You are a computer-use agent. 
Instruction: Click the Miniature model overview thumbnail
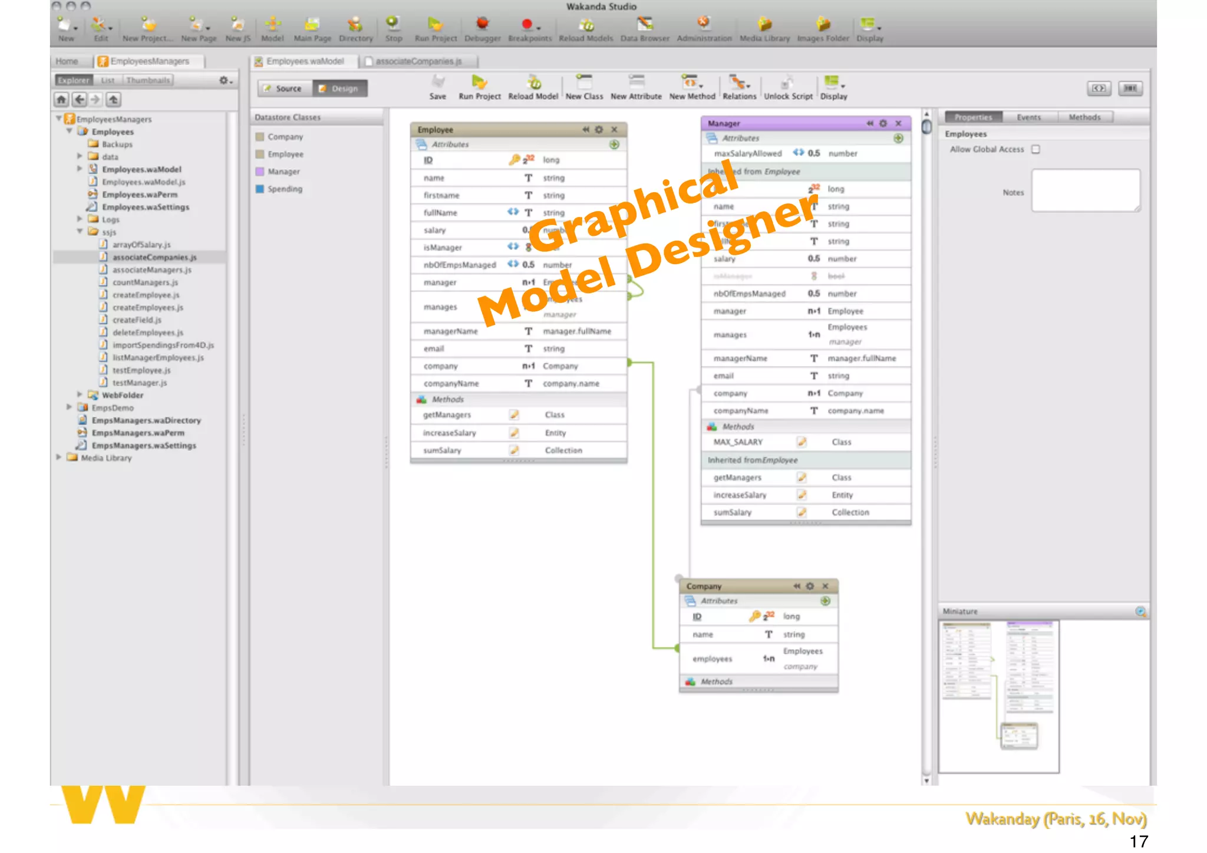(998, 696)
